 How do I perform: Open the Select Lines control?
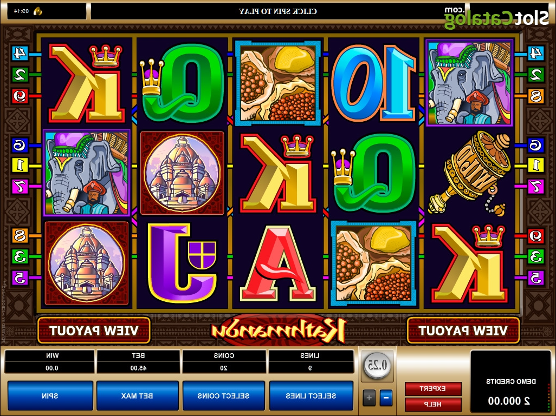(x=311, y=395)
